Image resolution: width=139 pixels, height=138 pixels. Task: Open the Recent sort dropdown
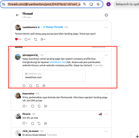tap(20, 47)
